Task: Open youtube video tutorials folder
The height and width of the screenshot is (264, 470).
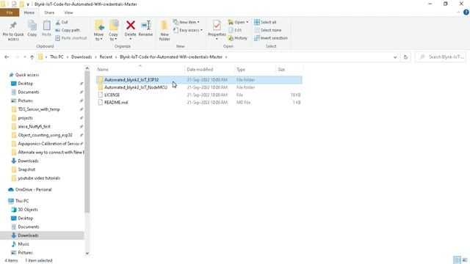Action: pos(39,178)
